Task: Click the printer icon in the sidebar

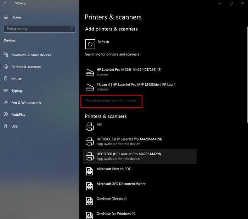Action: 6,67
